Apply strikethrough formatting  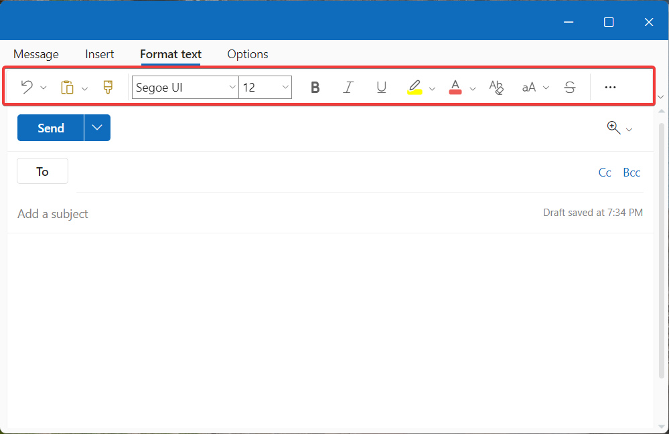coord(569,87)
